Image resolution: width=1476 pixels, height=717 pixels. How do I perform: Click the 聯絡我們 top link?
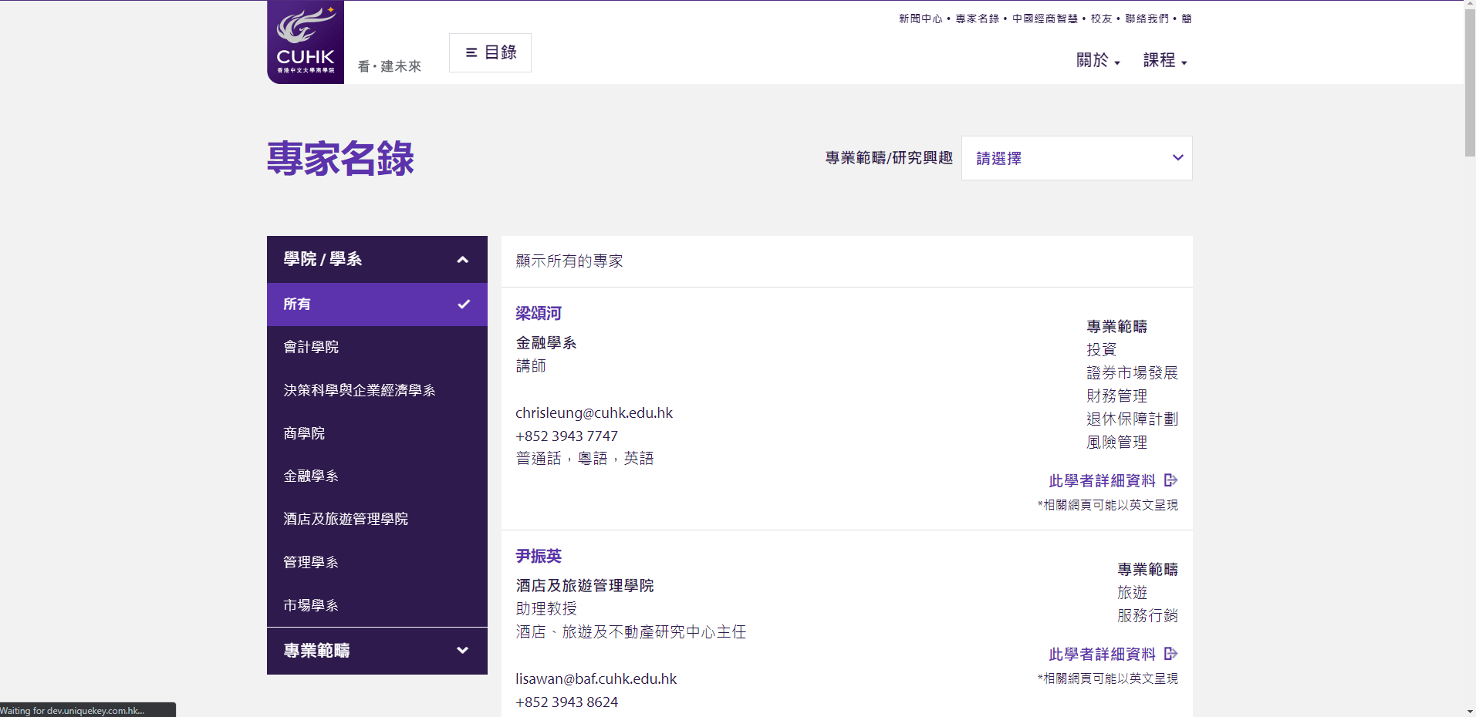[1146, 19]
